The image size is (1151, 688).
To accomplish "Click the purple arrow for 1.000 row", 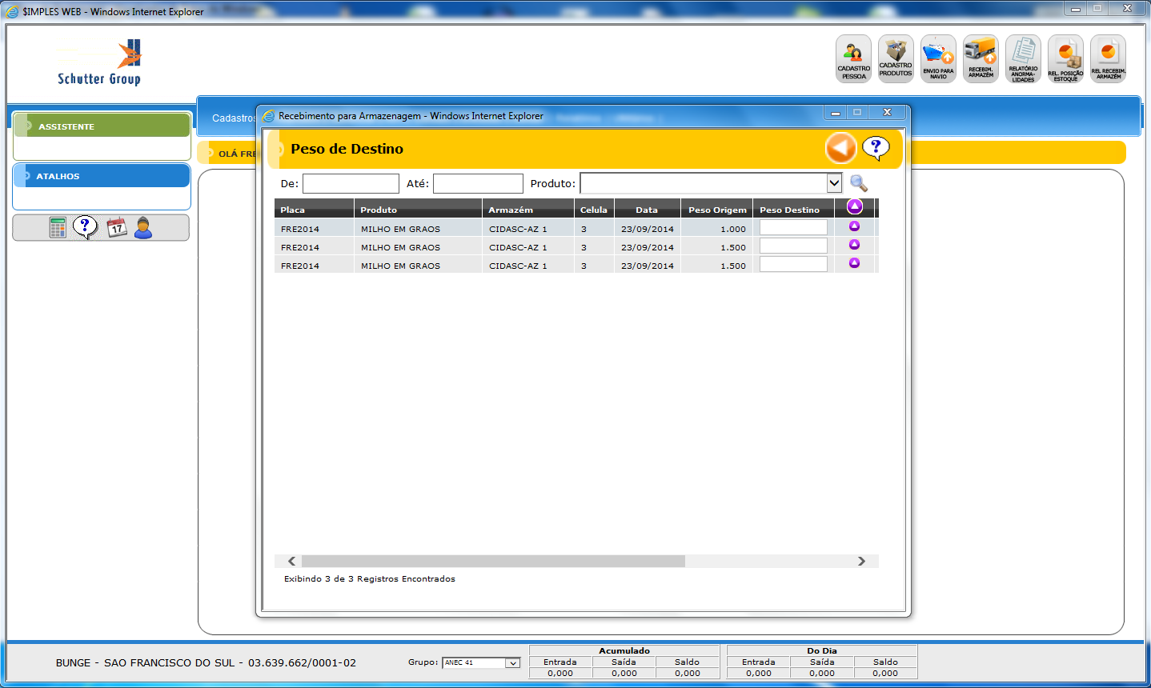I will (854, 226).
